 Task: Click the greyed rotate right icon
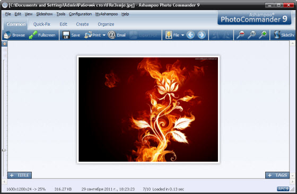click(226, 35)
